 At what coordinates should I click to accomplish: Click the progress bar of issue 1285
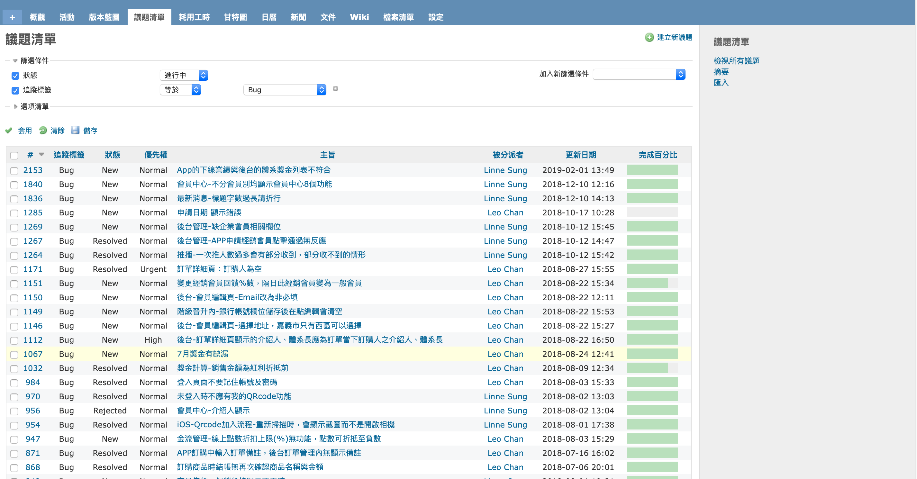click(x=652, y=212)
